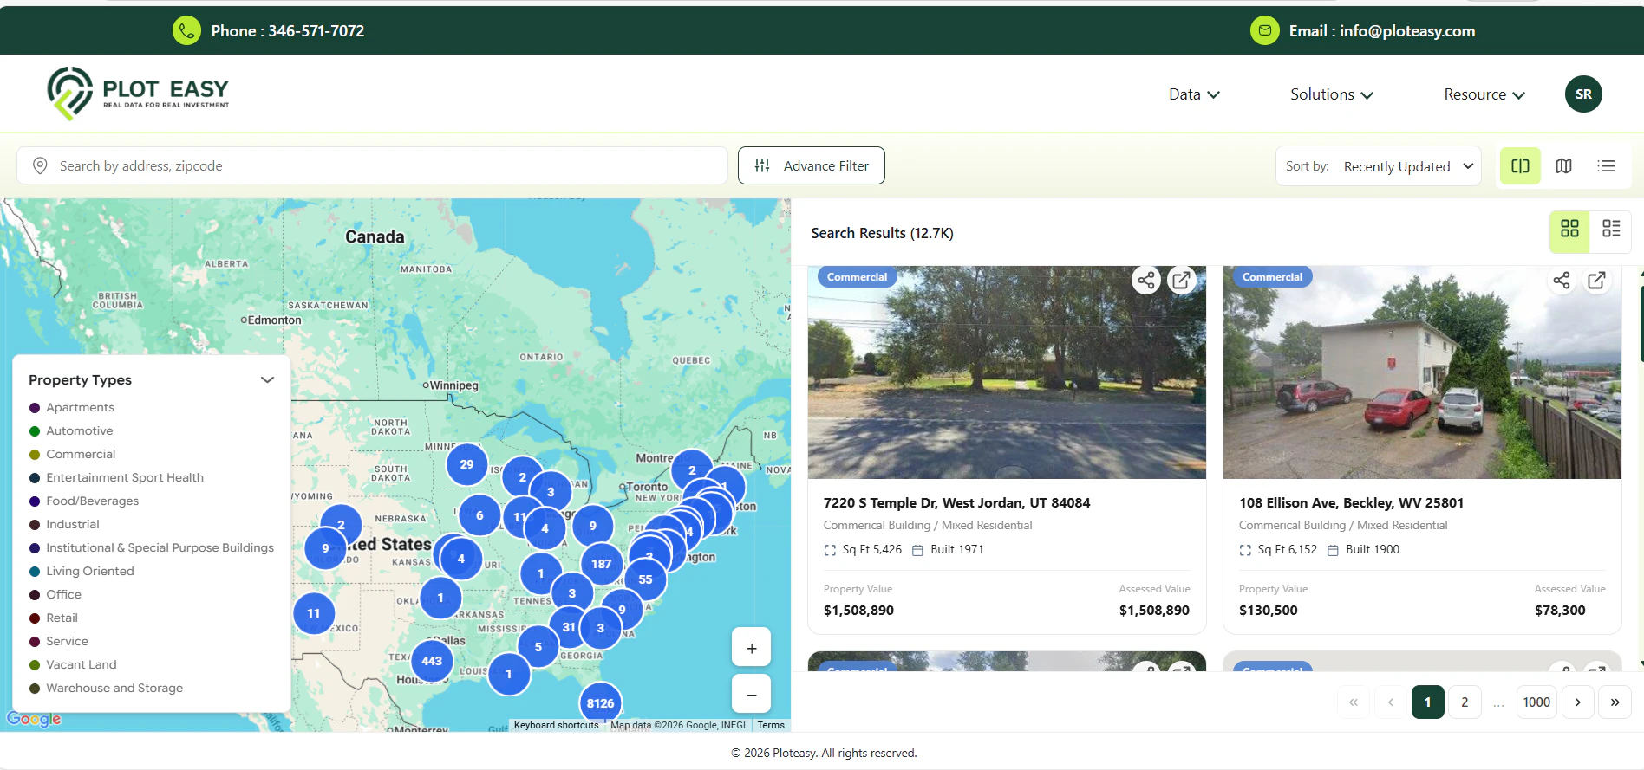Zoom in on the map

[751, 648]
